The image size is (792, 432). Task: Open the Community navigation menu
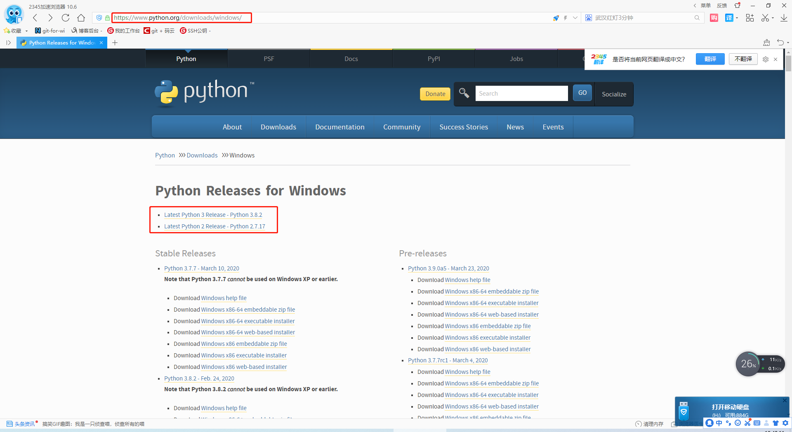coord(402,127)
